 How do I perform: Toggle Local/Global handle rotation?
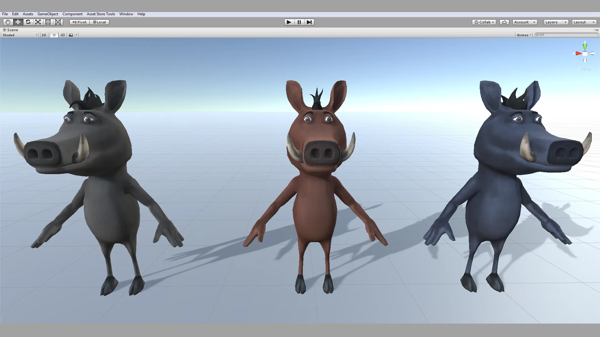point(99,22)
